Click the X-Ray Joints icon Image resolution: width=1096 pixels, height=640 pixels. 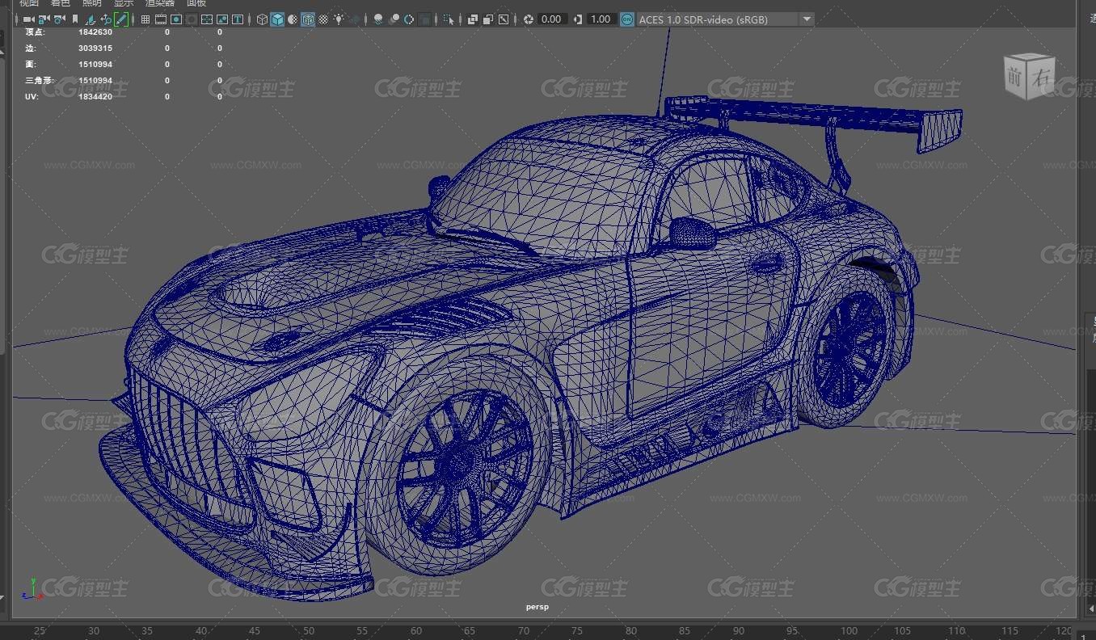tap(503, 19)
